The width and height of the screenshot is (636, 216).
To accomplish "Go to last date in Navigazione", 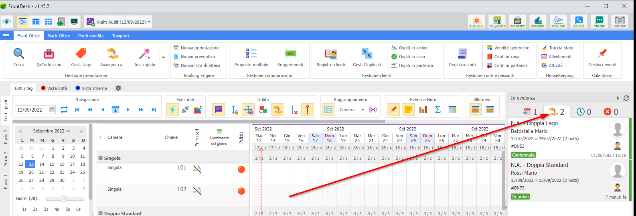I will pyautogui.click(x=154, y=110).
